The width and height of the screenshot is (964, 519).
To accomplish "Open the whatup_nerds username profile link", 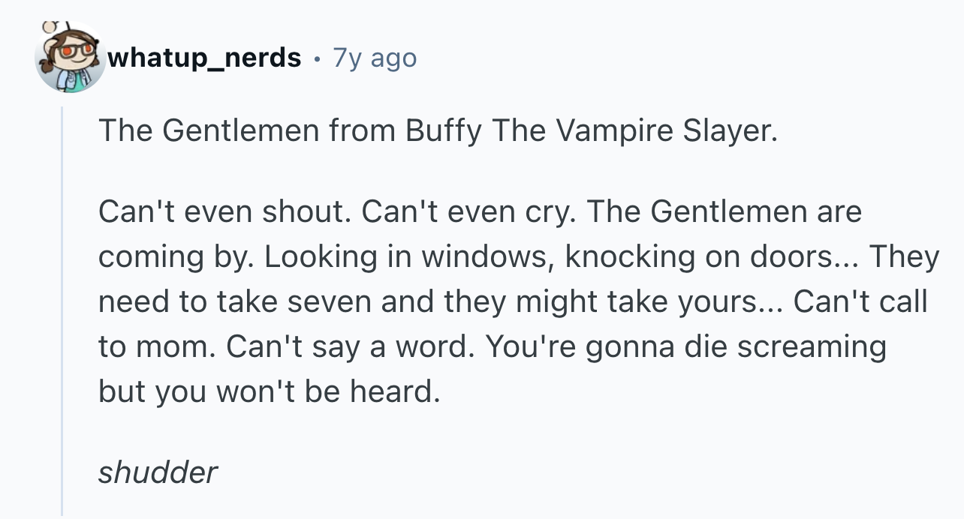I will [x=204, y=58].
